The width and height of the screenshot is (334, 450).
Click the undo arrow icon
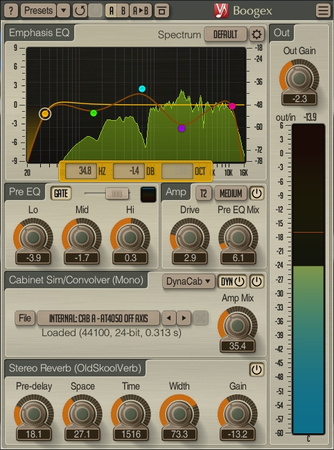pos(80,10)
